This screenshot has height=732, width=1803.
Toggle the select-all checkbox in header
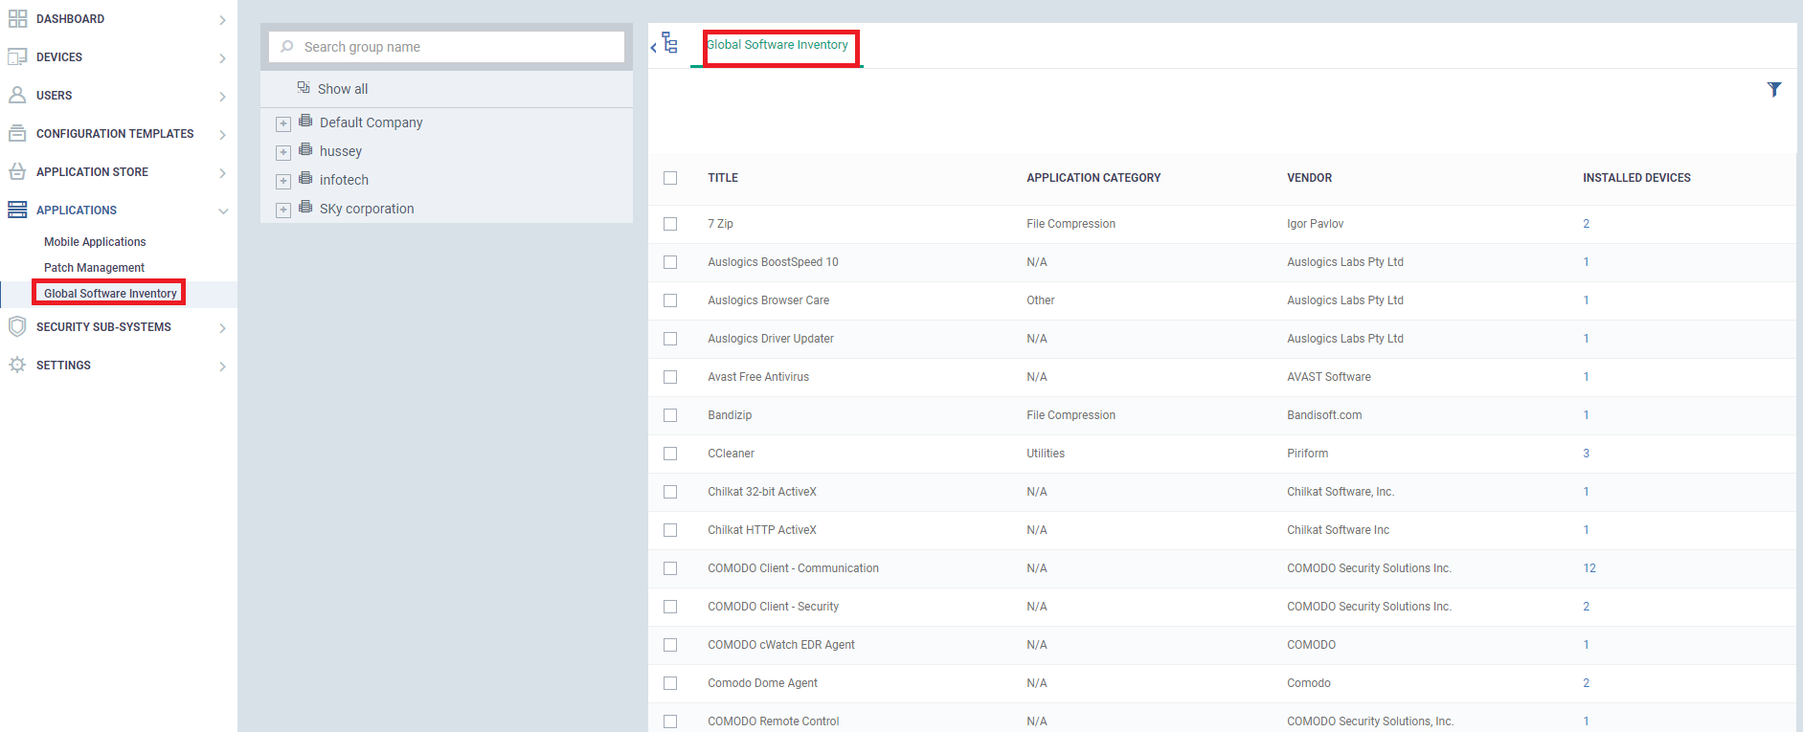click(670, 178)
